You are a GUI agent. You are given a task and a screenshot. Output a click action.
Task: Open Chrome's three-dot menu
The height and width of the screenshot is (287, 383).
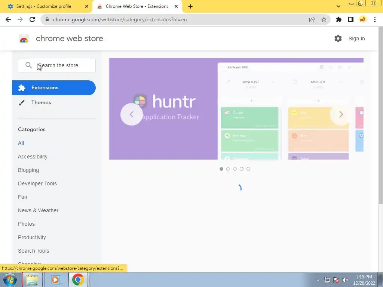375,19
